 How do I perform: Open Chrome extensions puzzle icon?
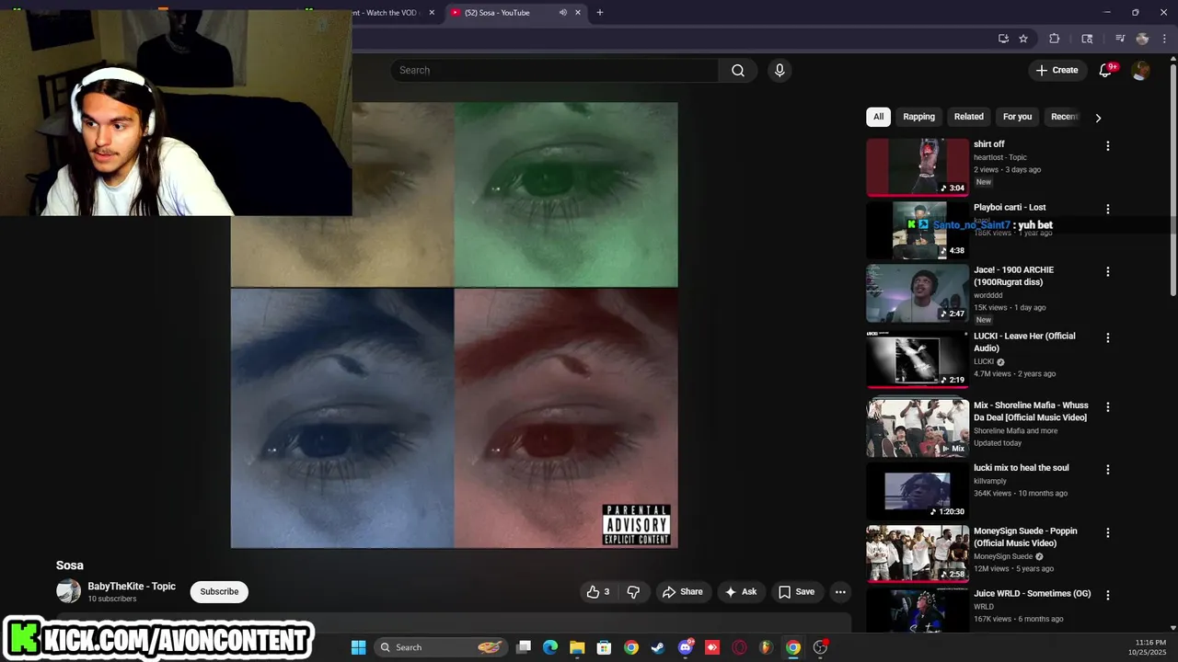click(x=1055, y=39)
